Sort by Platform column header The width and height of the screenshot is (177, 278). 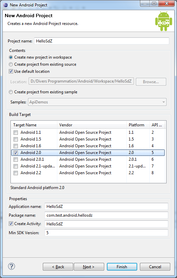138,125
